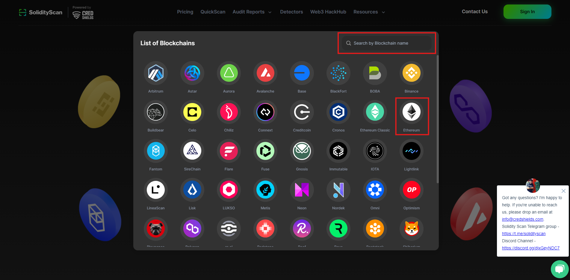570x280 pixels.
Task: Select the Fantom blockchain icon
Action: point(156,151)
